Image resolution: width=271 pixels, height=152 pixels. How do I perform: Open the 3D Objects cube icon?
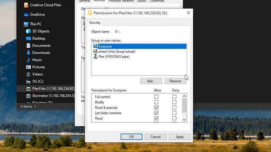28,31
